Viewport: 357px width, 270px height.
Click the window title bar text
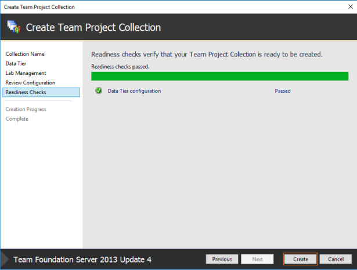39,7
